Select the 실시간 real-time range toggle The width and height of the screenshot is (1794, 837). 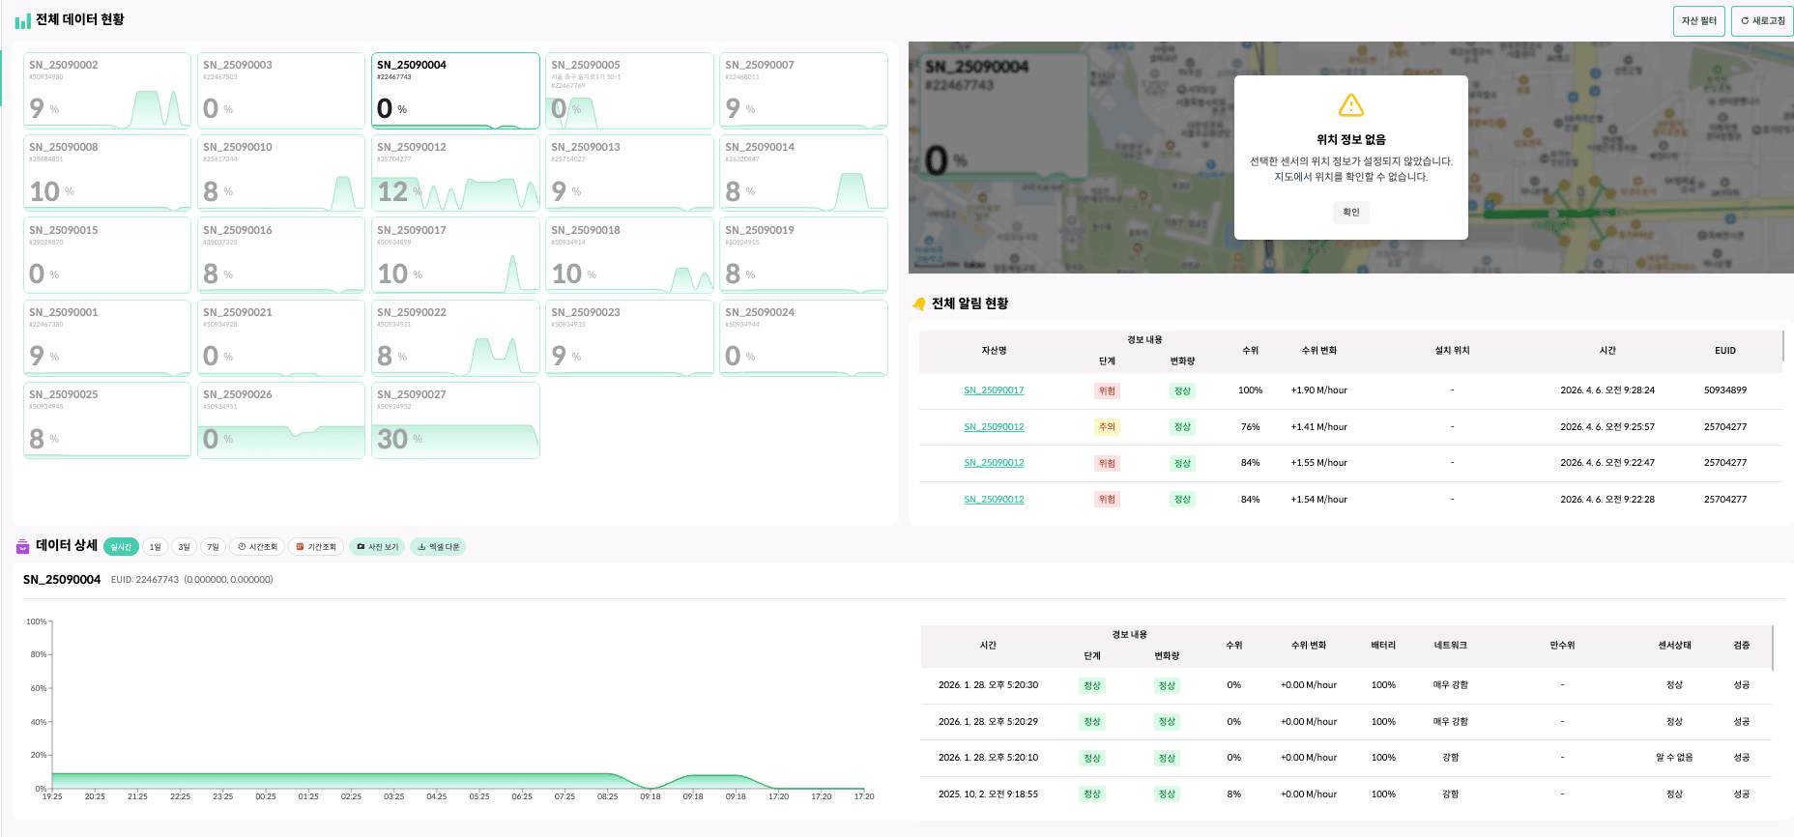[121, 547]
